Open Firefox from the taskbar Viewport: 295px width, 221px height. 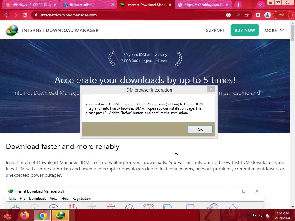25,215
